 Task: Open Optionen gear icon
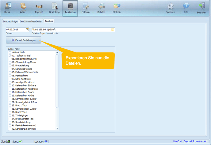tap(170, 6)
